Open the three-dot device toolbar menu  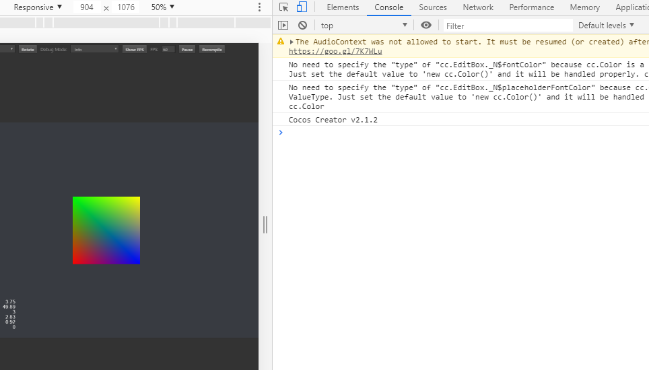click(259, 7)
